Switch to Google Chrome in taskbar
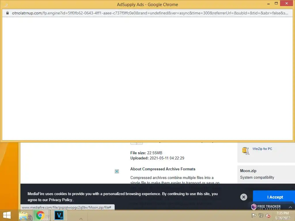The height and width of the screenshot is (221, 295). pyautogui.click(x=40, y=215)
